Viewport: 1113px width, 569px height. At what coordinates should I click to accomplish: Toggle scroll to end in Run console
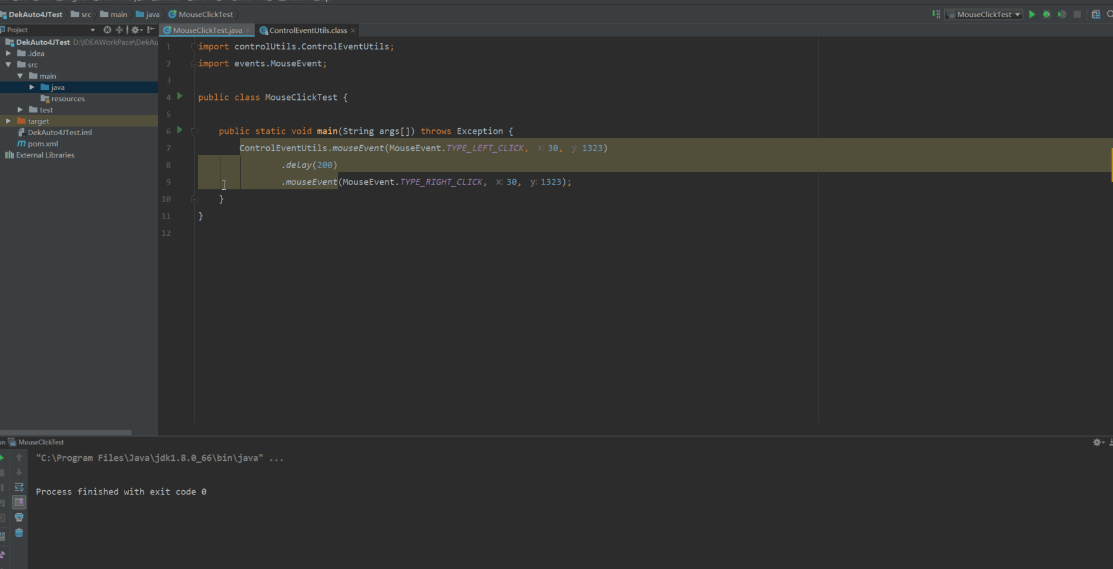click(19, 502)
